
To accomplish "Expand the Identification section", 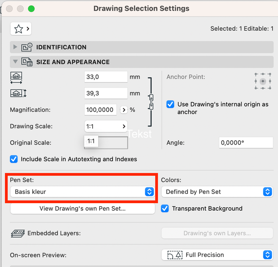I will 16,47.
